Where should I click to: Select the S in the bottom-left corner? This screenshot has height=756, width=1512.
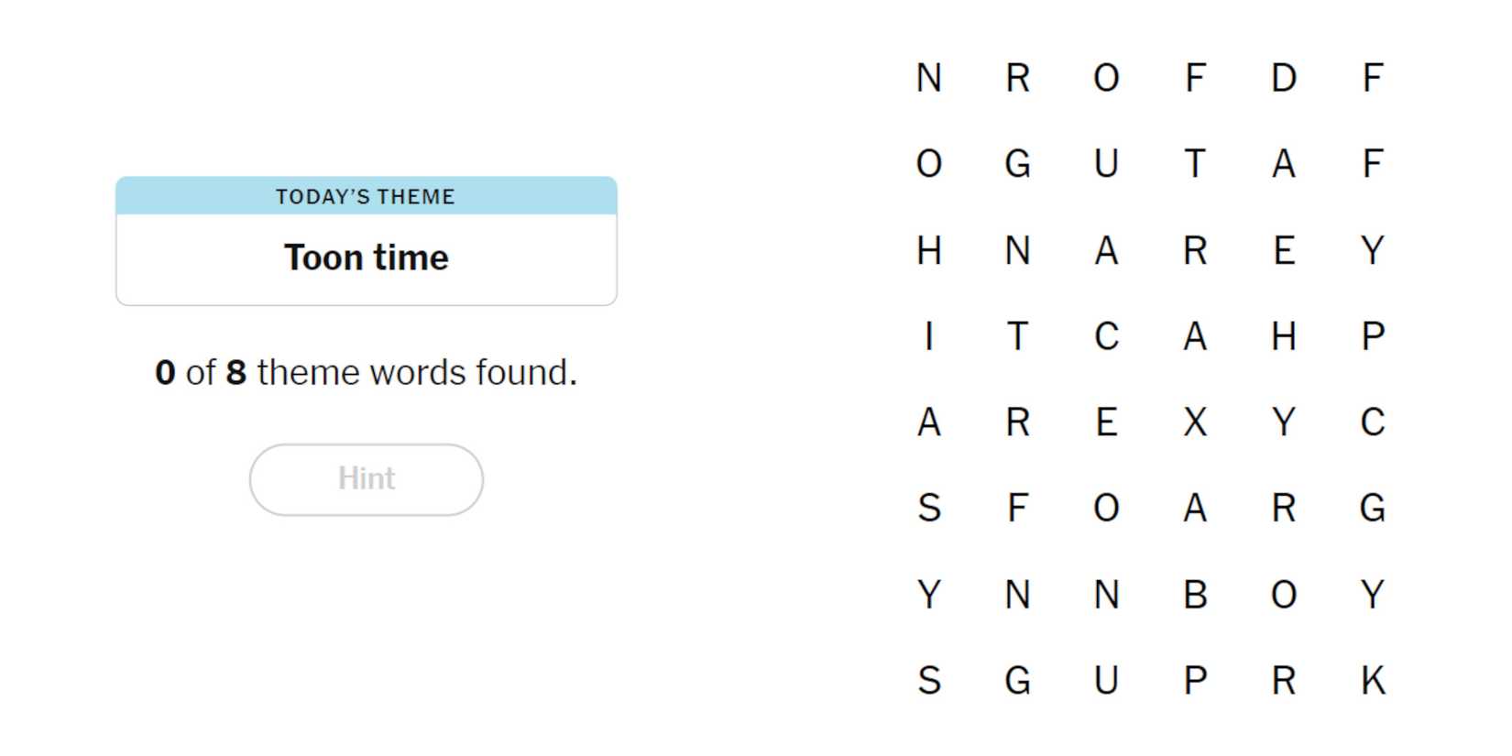pyautogui.click(x=928, y=681)
